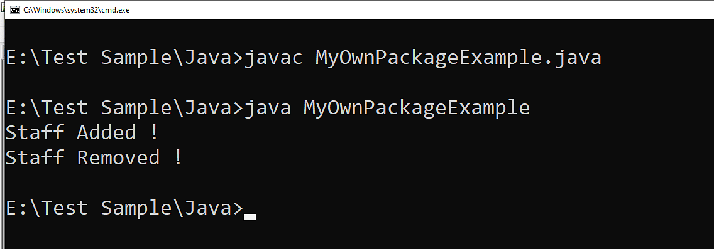Click the Staff Added ! output line
The image size is (714, 249).
82,133
